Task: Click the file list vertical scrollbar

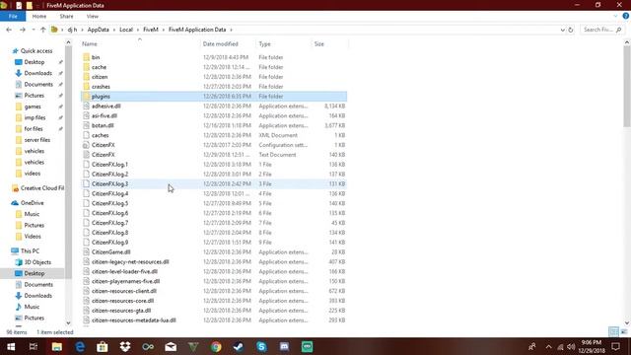Action: [x=627, y=87]
